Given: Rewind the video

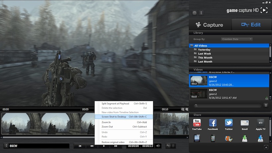Looking at the screenshot, I should 92,146.
